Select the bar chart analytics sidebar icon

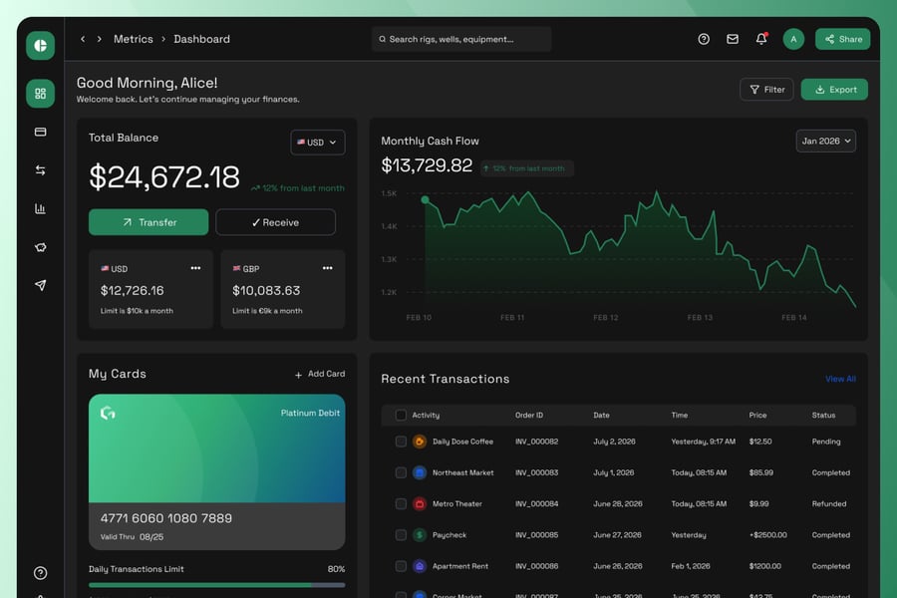pyautogui.click(x=40, y=209)
